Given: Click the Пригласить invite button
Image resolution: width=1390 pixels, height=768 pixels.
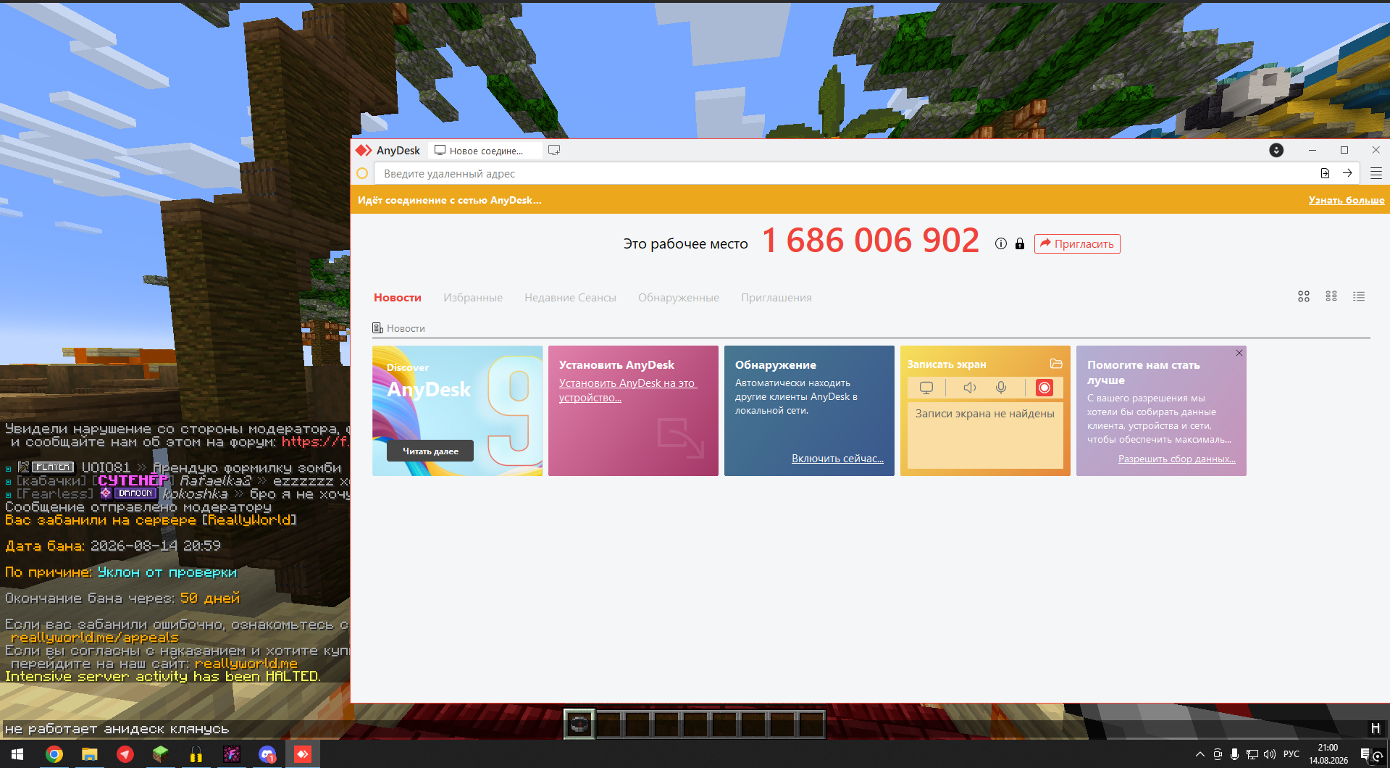Looking at the screenshot, I should click(x=1077, y=243).
